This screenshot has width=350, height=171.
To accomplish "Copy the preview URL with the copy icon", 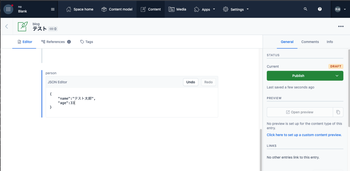I will pos(338,112).
